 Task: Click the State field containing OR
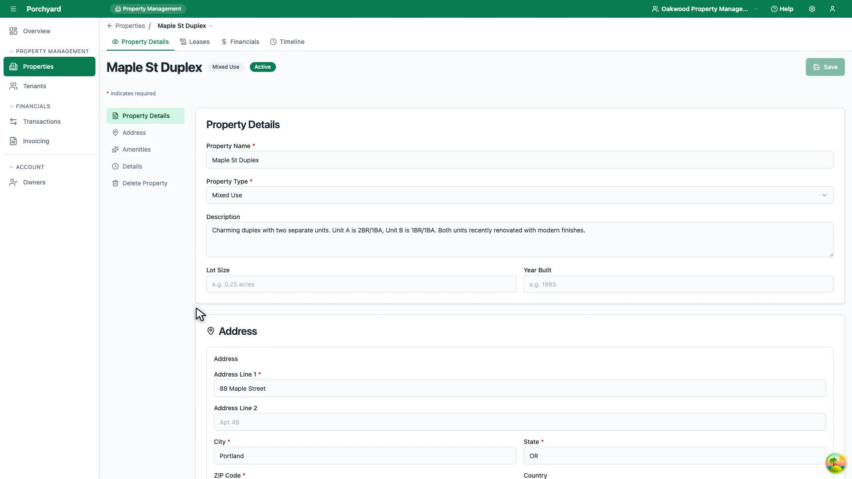coord(674,455)
